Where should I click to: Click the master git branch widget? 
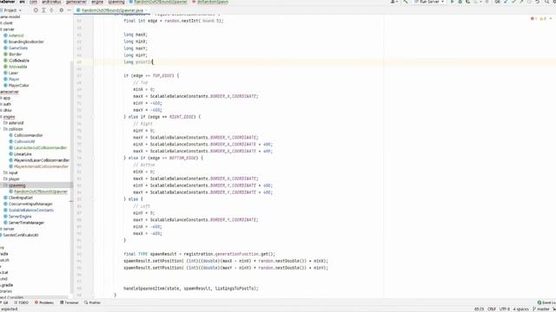pyautogui.click(x=540, y=309)
